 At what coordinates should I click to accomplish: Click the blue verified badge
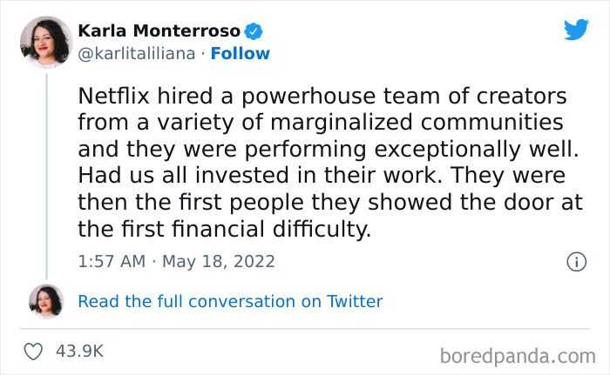point(254,31)
